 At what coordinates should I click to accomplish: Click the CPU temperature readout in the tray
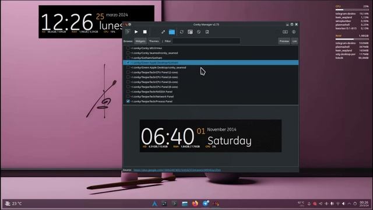[x=301, y=204]
